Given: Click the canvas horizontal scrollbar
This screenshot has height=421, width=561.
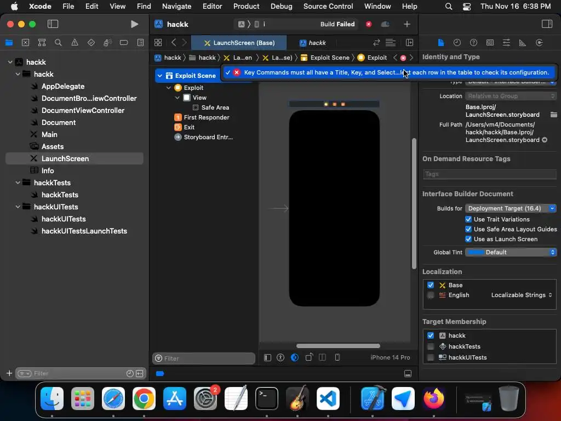Looking at the screenshot, I should pos(338,346).
